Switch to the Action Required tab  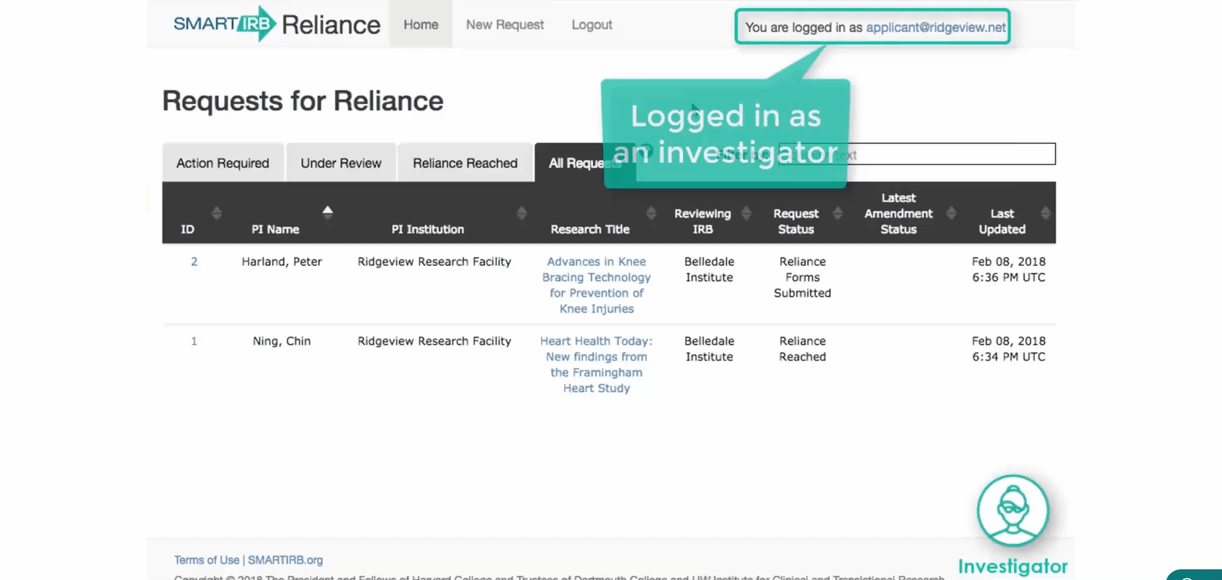223,163
